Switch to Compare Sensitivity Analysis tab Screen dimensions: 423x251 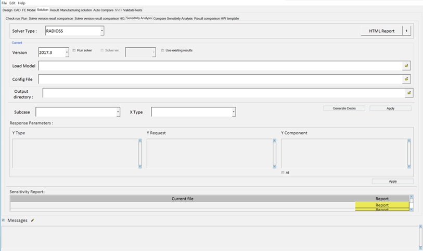tap(173, 18)
